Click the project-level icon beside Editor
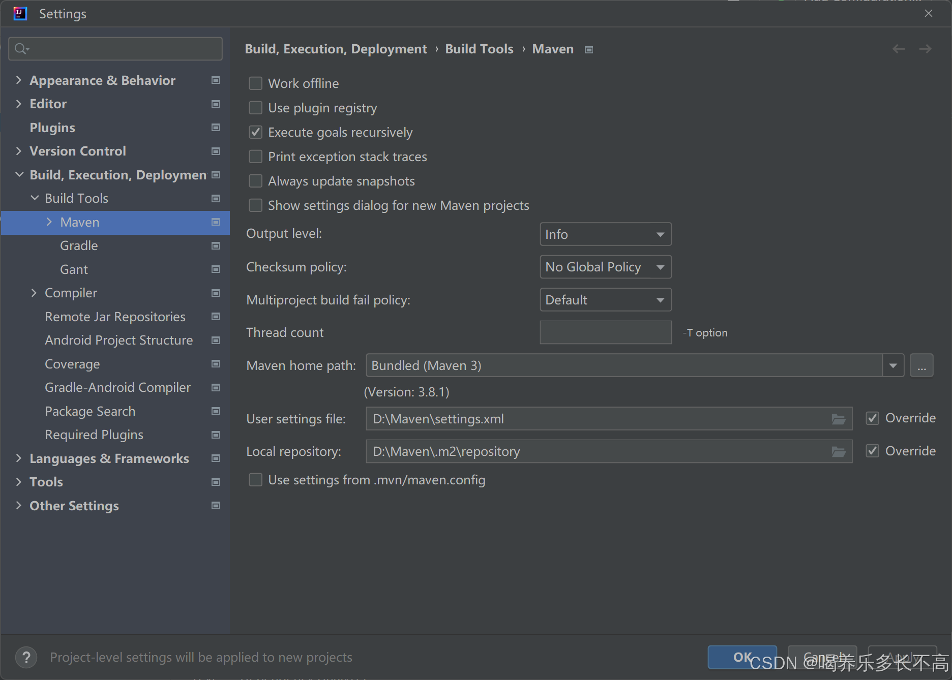 click(x=216, y=104)
